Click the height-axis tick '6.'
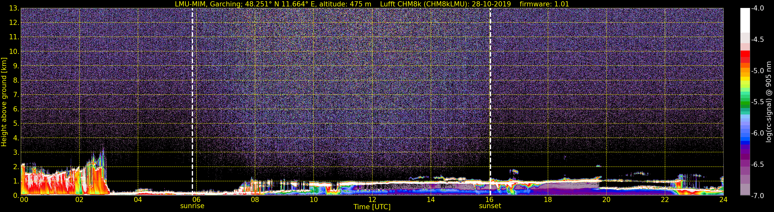 tap(16, 109)
